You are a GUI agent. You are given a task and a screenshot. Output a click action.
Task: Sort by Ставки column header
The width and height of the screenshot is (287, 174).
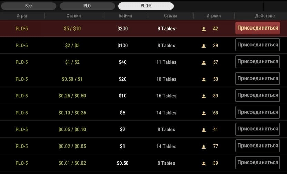(x=73, y=16)
